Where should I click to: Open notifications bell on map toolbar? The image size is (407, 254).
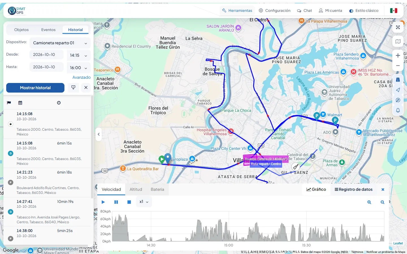pyautogui.click(x=398, y=110)
